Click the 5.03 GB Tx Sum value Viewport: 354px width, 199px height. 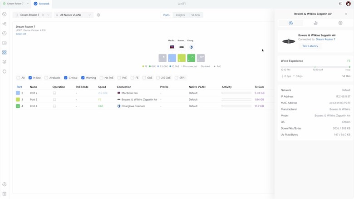(260, 93)
